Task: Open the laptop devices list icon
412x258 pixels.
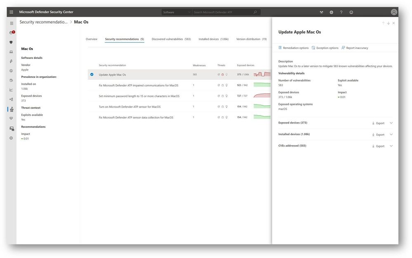Action: click(x=11, y=52)
